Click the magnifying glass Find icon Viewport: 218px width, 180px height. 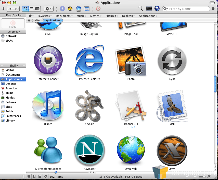[141, 8]
